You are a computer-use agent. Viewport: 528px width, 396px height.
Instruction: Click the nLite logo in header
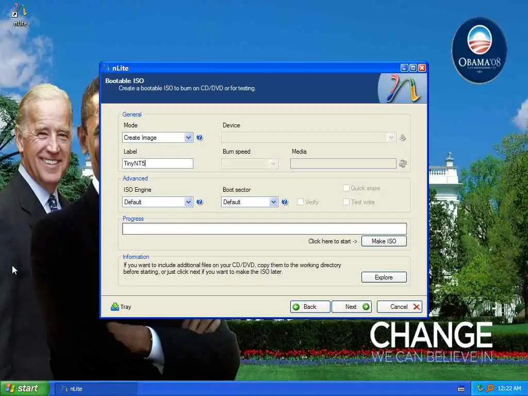pos(402,88)
